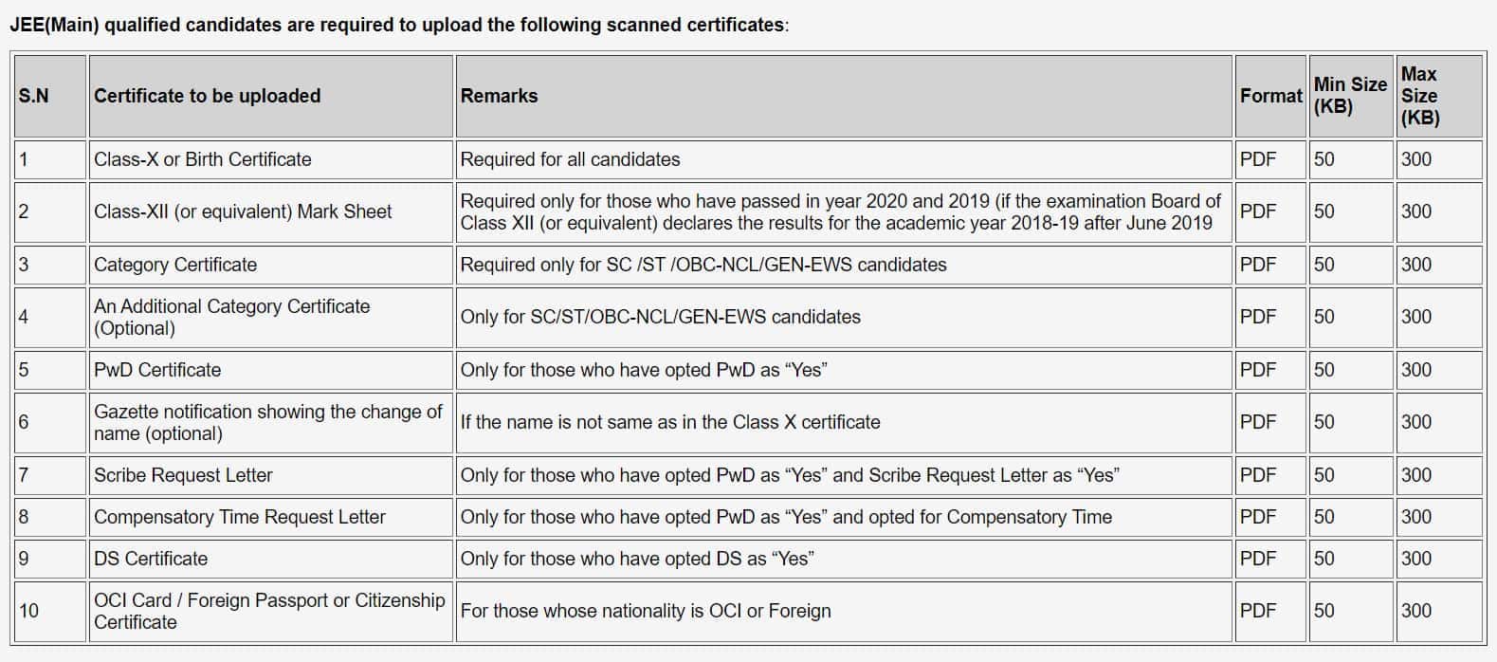Click the OCI Card / Foreign Passport cell
Image resolution: width=1497 pixels, height=662 pixels.
[268, 611]
